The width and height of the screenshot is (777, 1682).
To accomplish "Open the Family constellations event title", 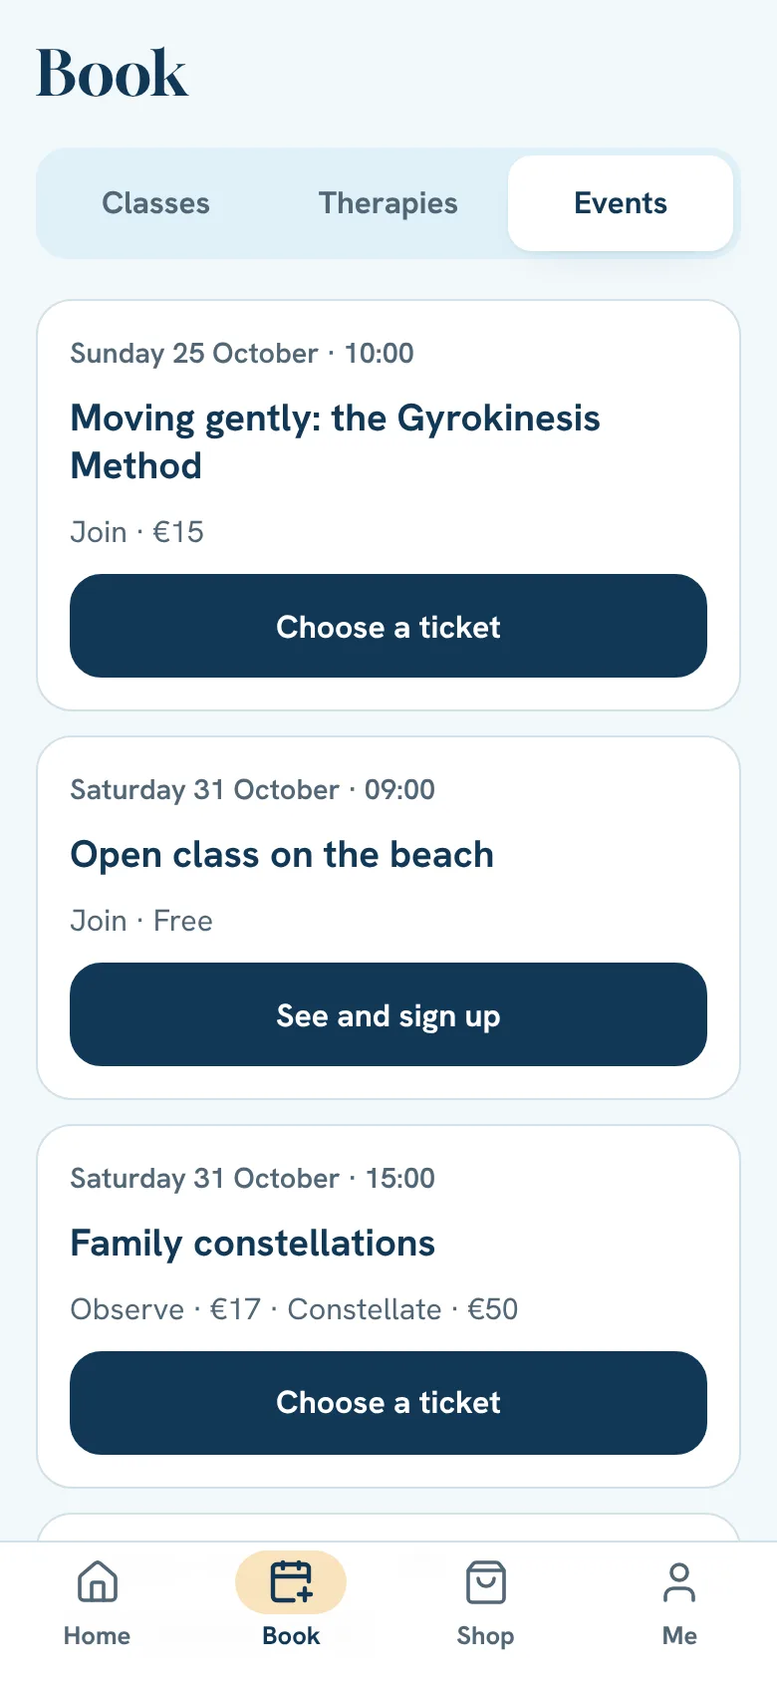I will tap(252, 1243).
